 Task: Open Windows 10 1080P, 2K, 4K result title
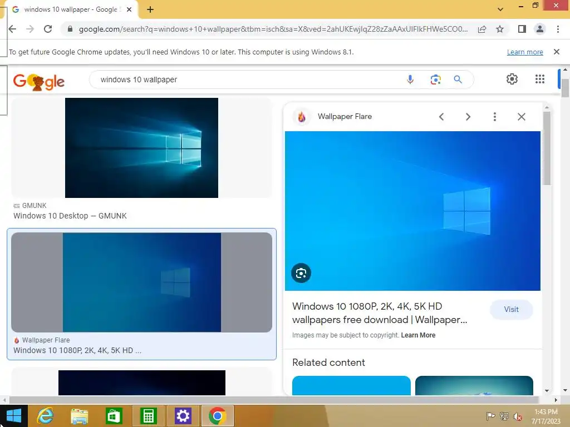(x=77, y=350)
